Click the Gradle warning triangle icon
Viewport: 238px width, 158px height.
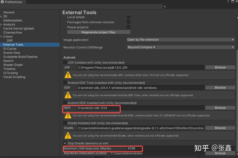coord(68,135)
